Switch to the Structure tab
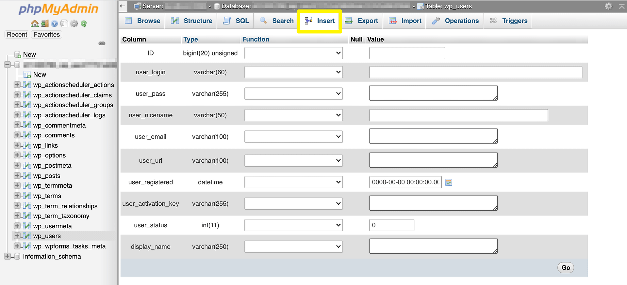This screenshot has width=627, height=285. [x=191, y=21]
